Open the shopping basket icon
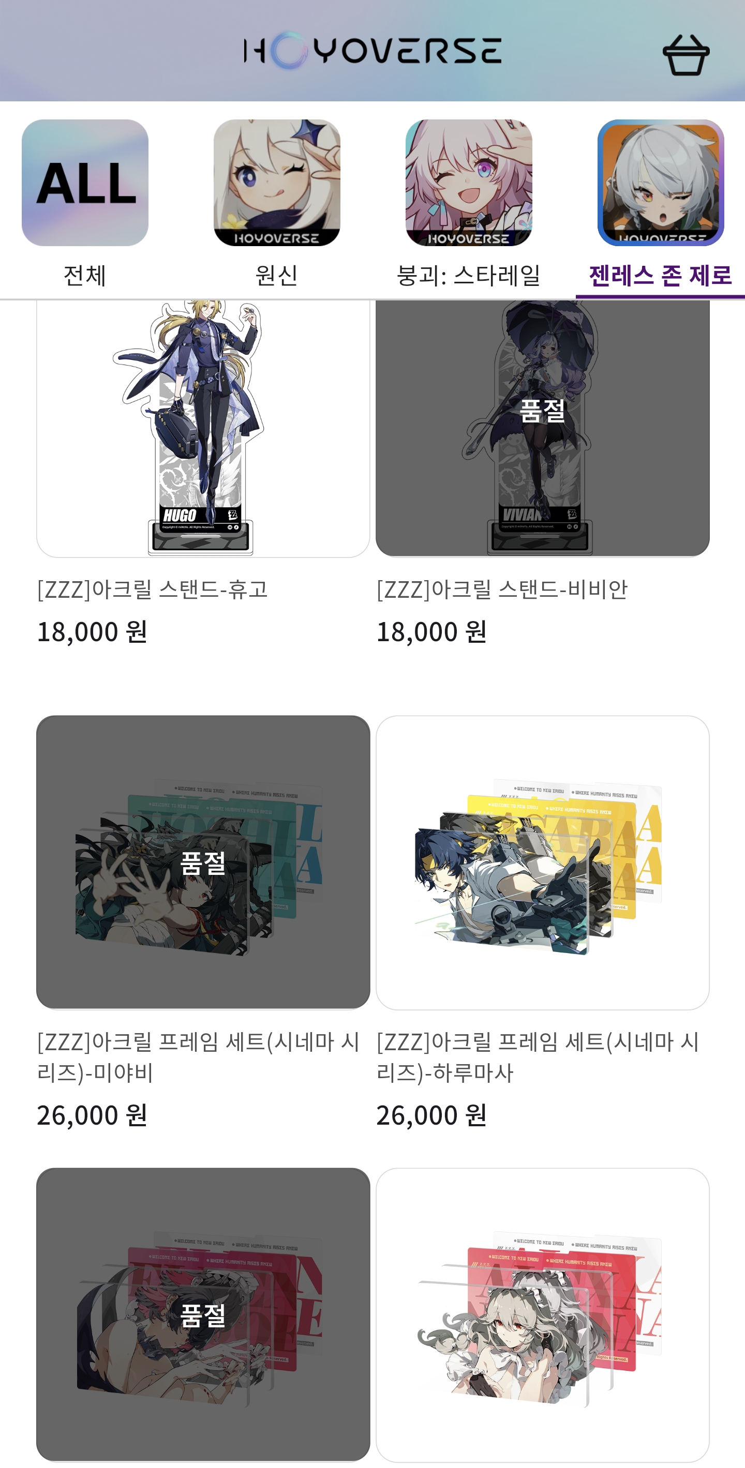745x1468 pixels. coord(686,55)
